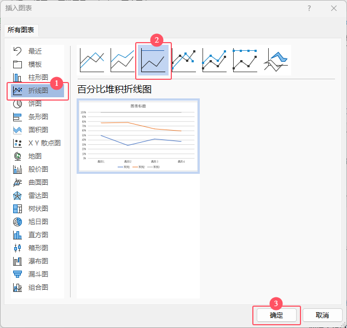The width and height of the screenshot is (347, 328).
Task: Pick the Treemap (树状图) category
Action: pos(37,209)
